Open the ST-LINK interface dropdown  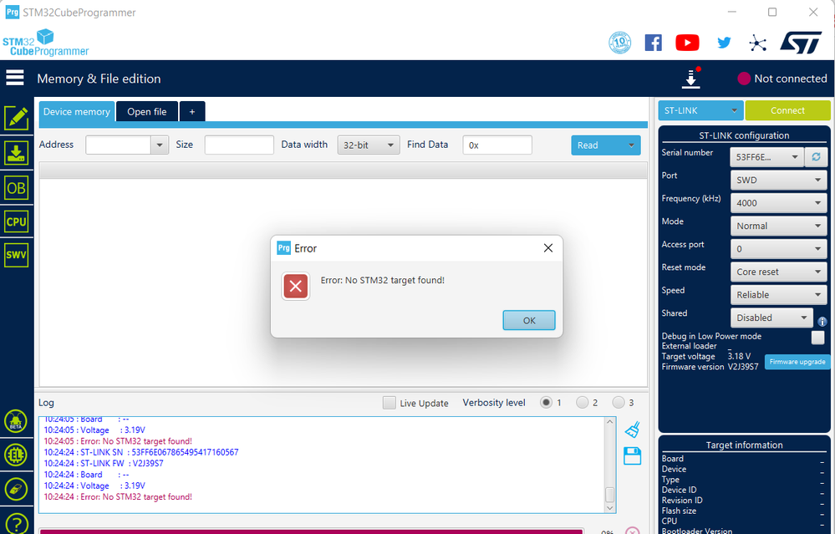coord(700,110)
